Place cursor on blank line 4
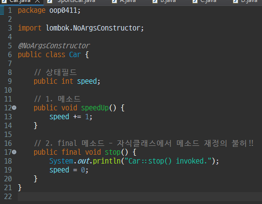262x204 pixels. pos(140,37)
